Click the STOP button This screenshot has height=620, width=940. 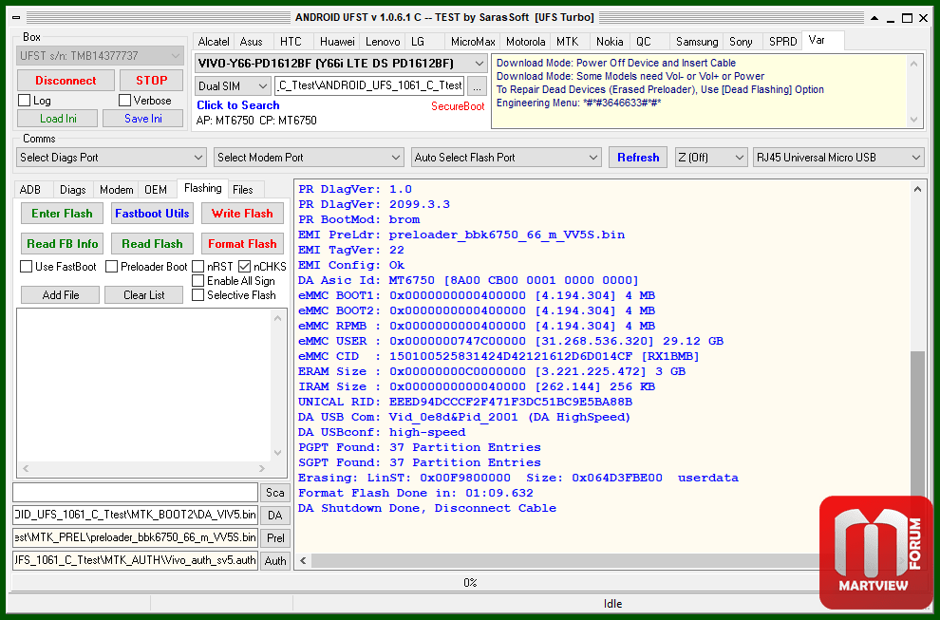point(151,81)
